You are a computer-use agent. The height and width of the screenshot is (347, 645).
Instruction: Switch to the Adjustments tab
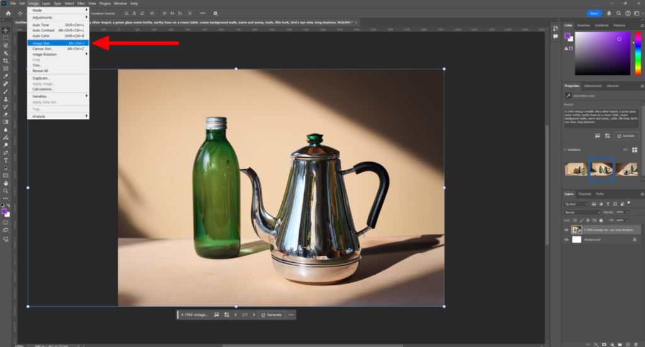(x=593, y=86)
